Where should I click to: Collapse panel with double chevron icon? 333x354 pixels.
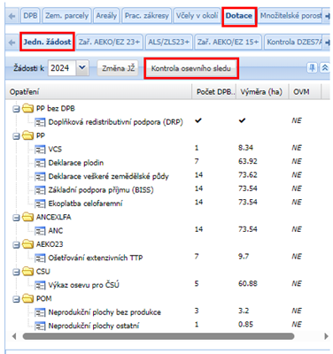click(x=325, y=68)
